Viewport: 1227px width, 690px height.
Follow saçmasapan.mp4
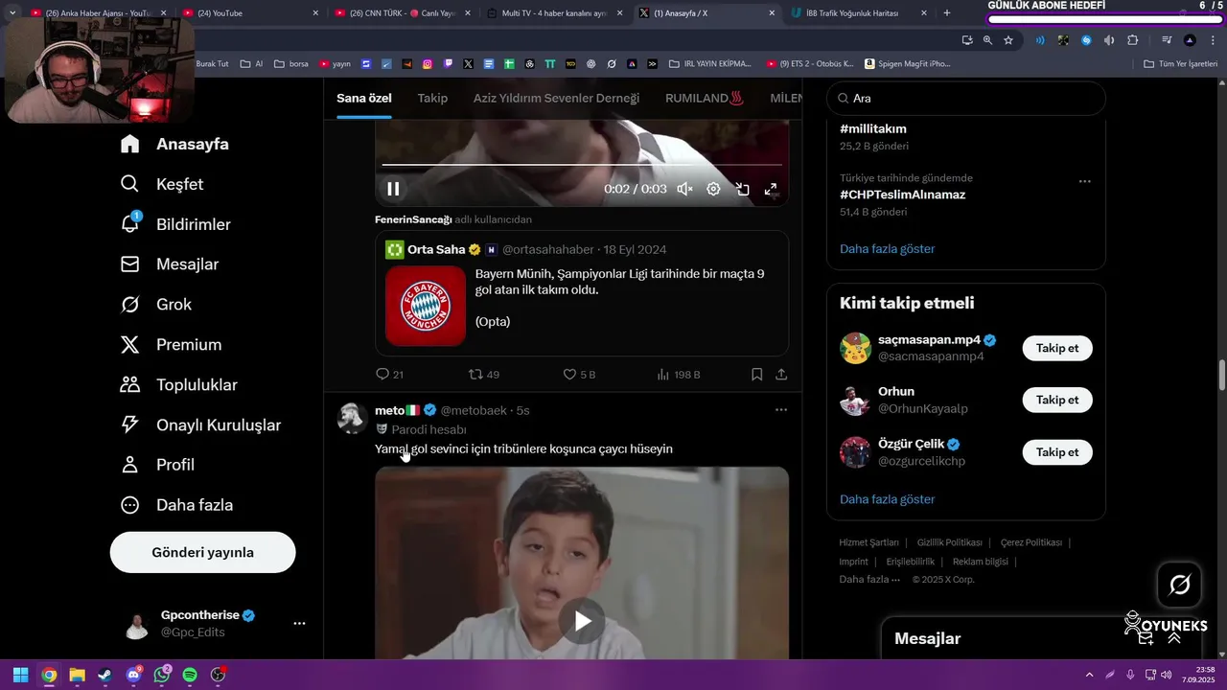click(x=1057, y=348)
